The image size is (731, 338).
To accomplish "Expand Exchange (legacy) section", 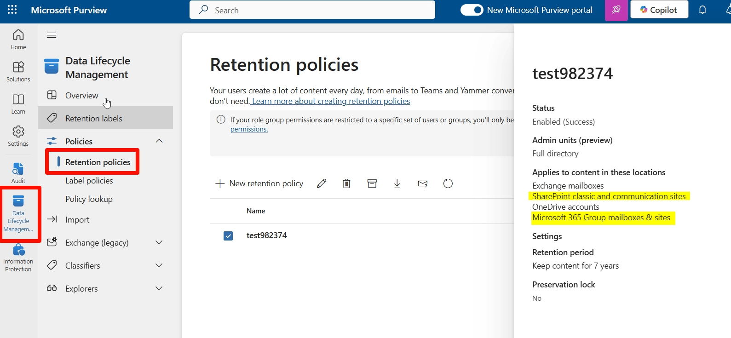I will [x=159, y=242].
